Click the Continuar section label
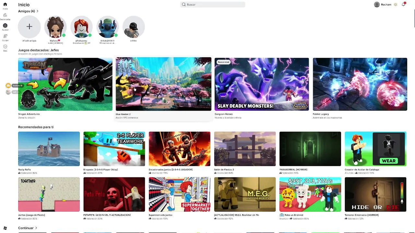The image size is (415, 233). 26,228
